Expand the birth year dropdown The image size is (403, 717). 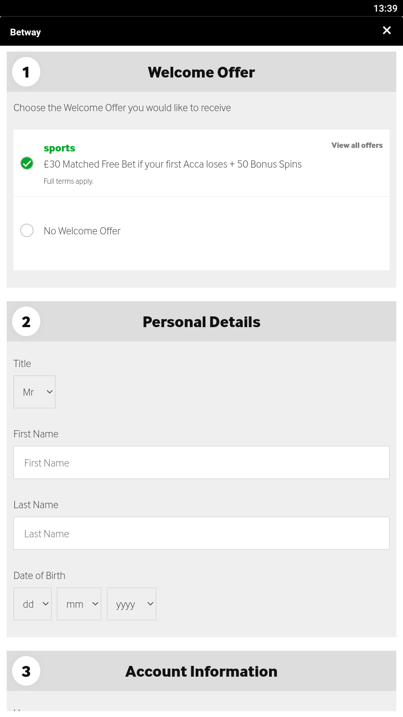(x=132, y=604)
